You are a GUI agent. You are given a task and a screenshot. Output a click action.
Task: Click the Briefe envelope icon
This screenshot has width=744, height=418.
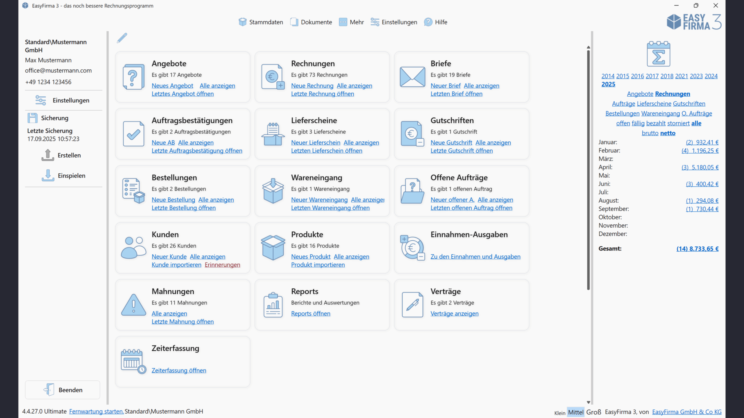(412, 77)
